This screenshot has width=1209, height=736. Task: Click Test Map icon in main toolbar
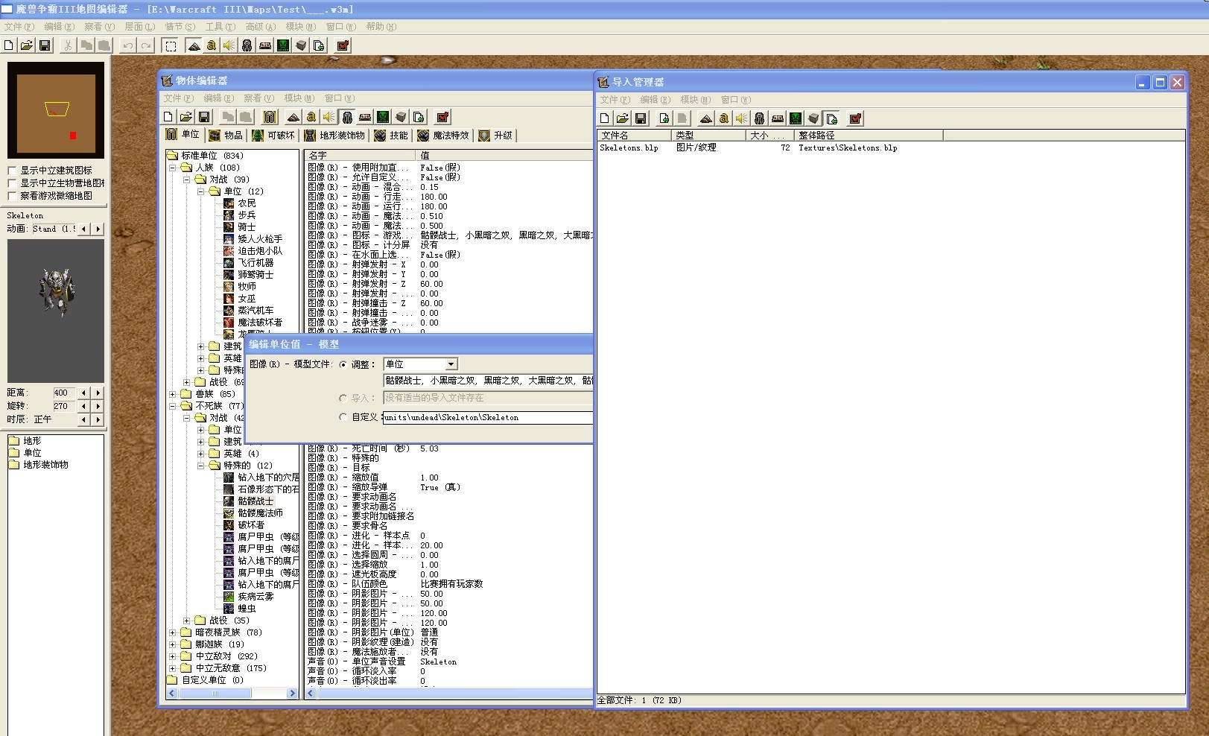[x=343, y=45]
